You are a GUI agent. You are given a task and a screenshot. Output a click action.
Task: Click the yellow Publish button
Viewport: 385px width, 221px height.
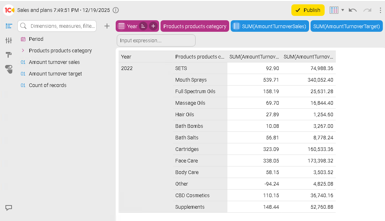[x=308, y=10]
